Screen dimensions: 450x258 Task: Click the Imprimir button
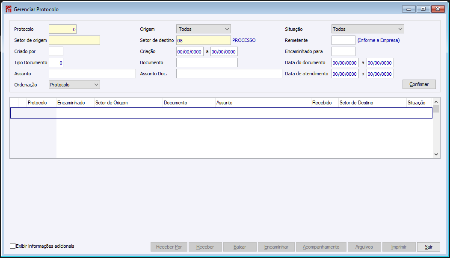tap(399, 247)
